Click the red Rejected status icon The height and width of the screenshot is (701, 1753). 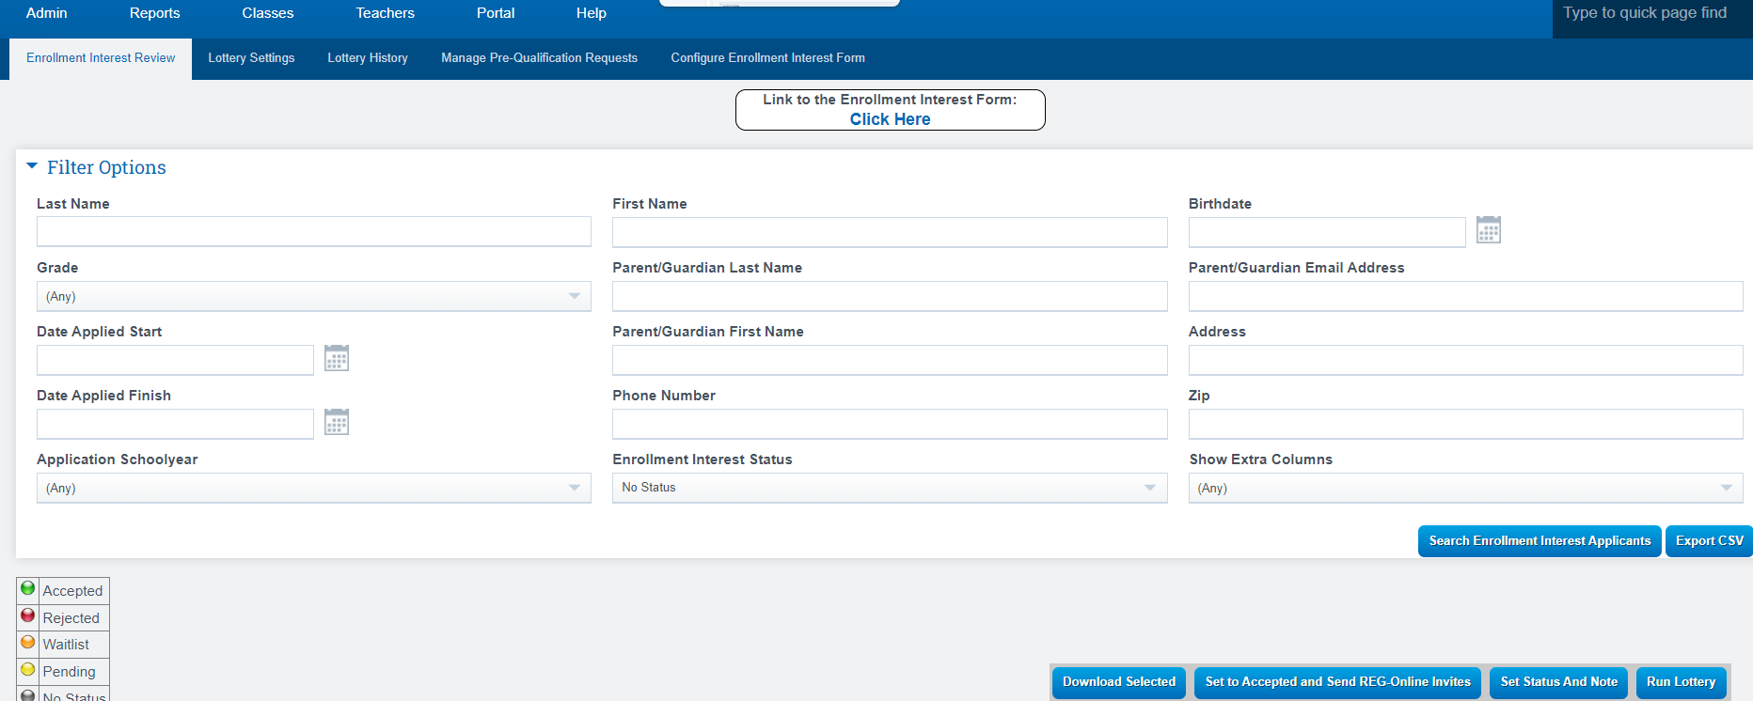tap(28, 616)
